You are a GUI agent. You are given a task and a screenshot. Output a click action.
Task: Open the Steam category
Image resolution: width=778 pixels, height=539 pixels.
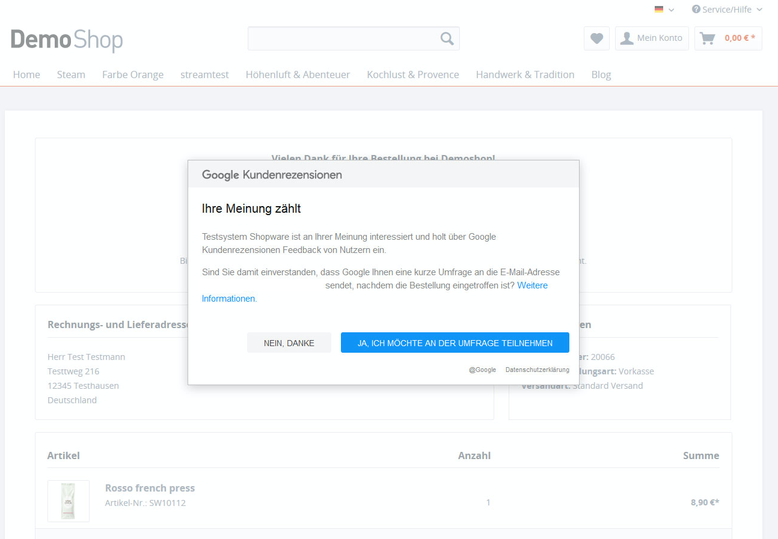click(x=71, y=75)
